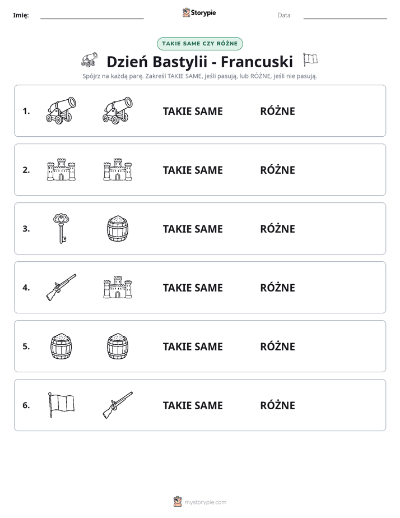Viewport: 400px width, 518px height.
Task: Select RÓŻNE for row 3
Action: (277, 228)
